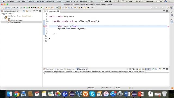
Task: Open the Refactor menu
Action: pyautogui.click(x=40, y=1)
